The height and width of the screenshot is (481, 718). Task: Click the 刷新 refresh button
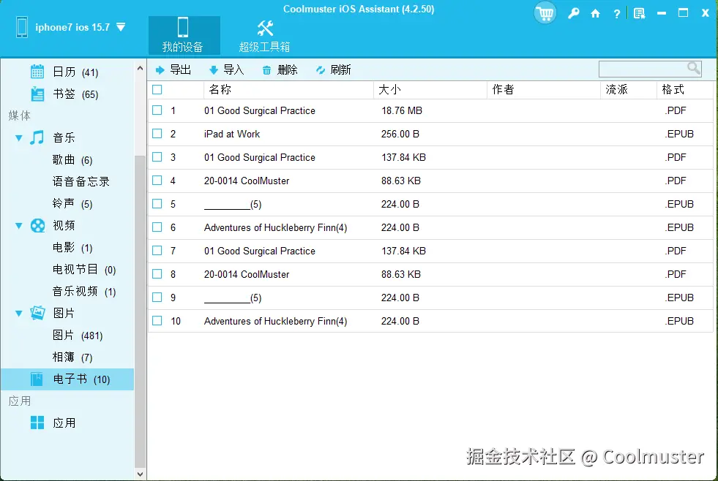333,70
